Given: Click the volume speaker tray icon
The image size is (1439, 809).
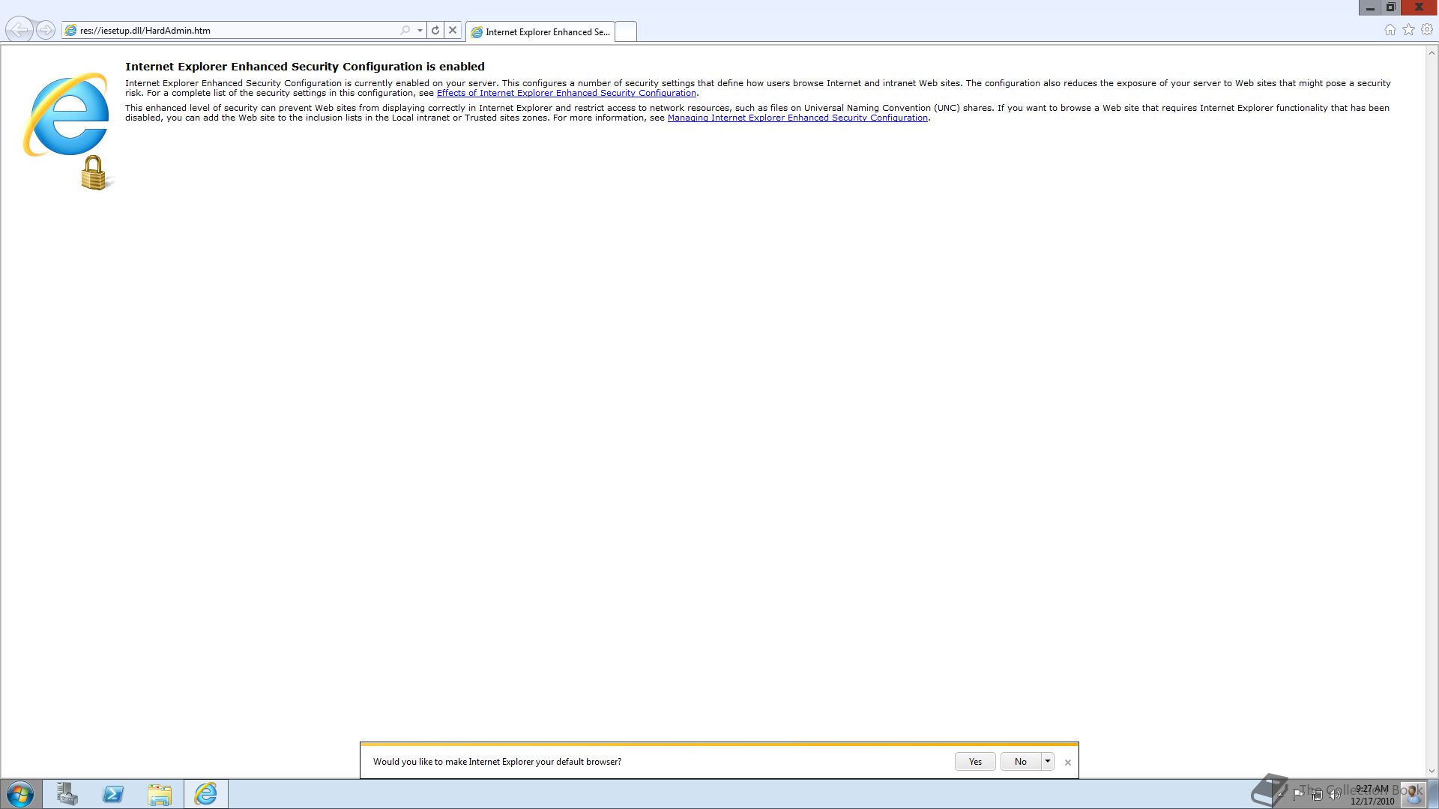Looking at the screenshot, I should (1335, 795).
